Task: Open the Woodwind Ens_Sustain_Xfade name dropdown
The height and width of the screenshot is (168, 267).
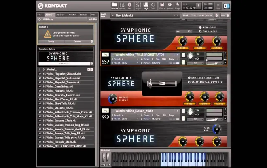Action: [x=113, y=111]
